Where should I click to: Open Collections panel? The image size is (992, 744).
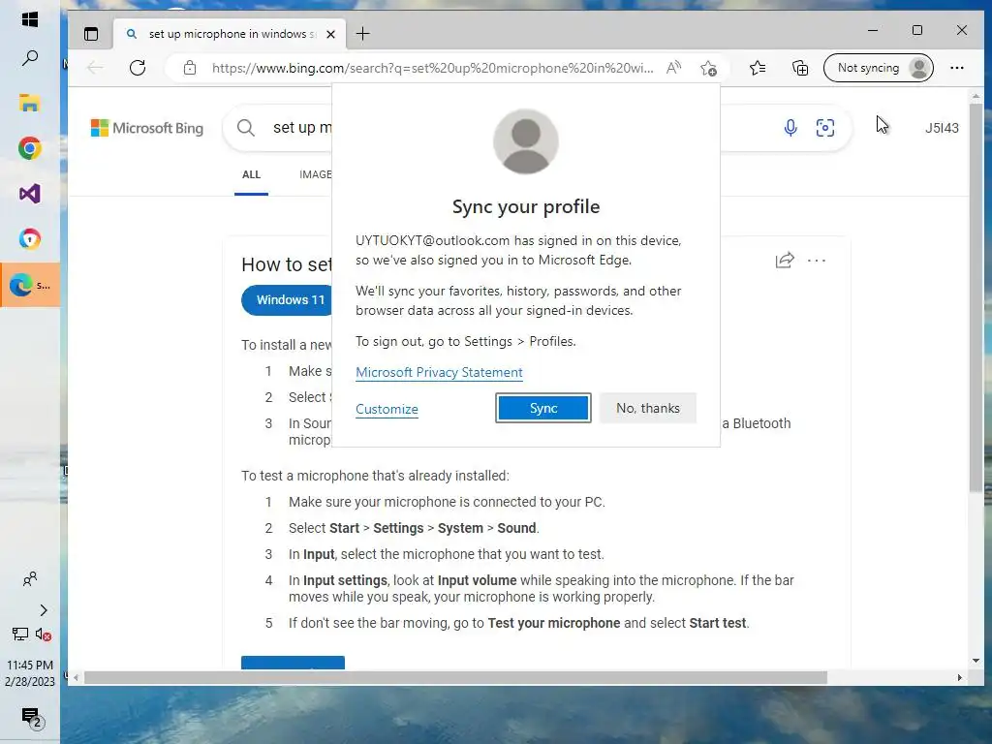click(800, 68)
